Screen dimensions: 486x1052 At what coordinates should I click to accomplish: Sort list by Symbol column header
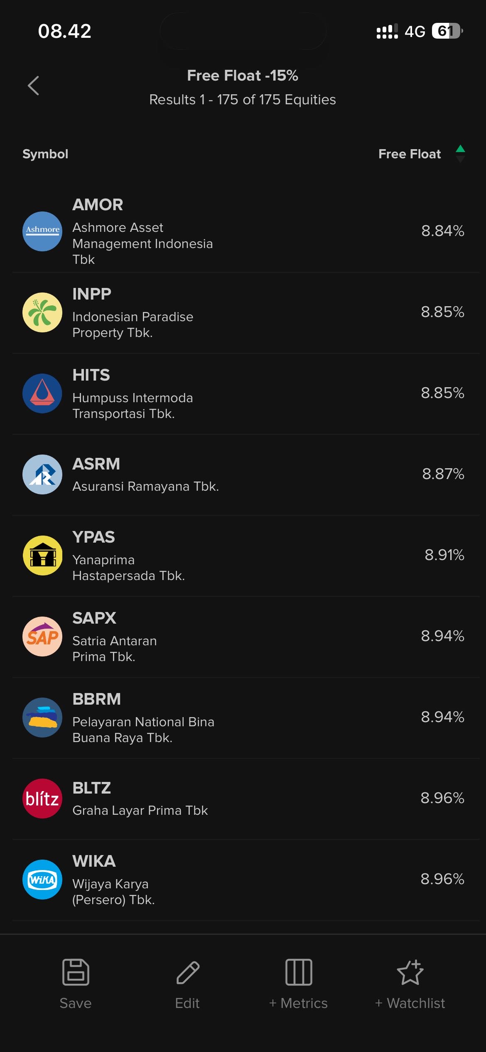45,154
